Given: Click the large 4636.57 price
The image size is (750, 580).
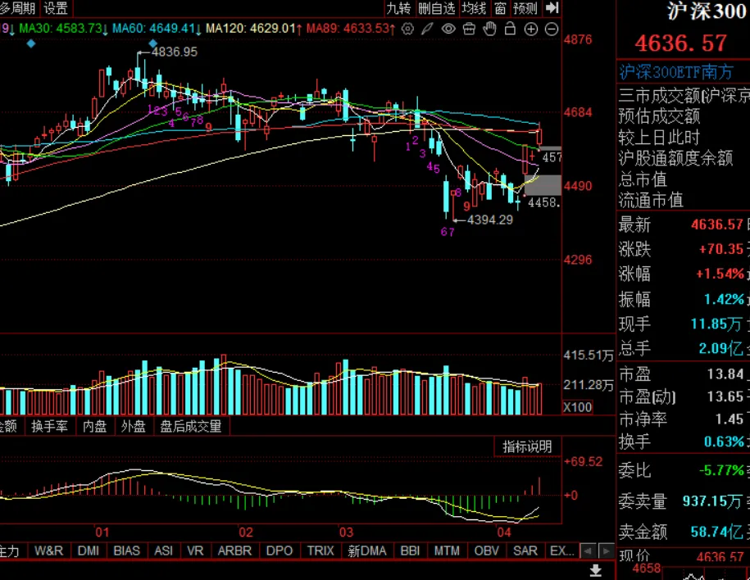Looking at the screenshot, I should [x=680, y=43].
